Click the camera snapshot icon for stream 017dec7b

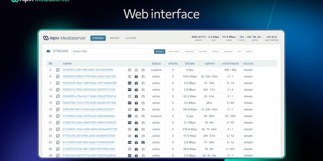pos(136,136)
